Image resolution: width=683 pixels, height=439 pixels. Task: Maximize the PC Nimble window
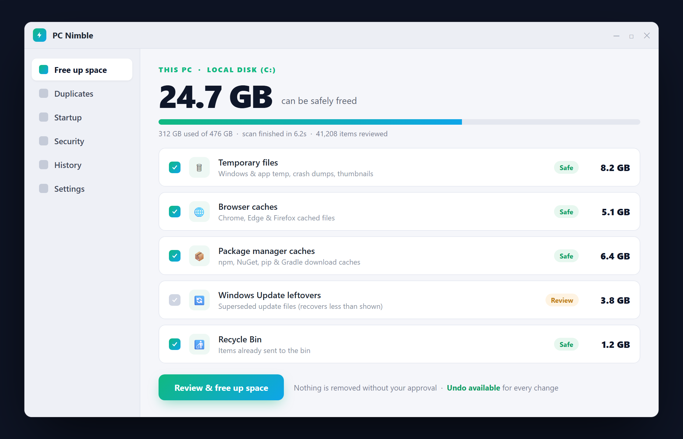click(x=631, y=36)
